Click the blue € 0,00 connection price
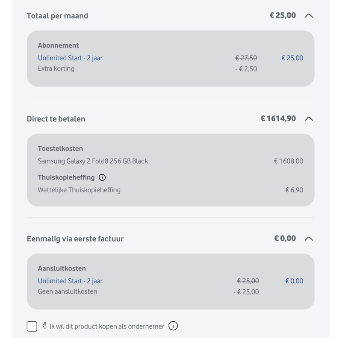 pyautogui.click(x=294, y=281)
